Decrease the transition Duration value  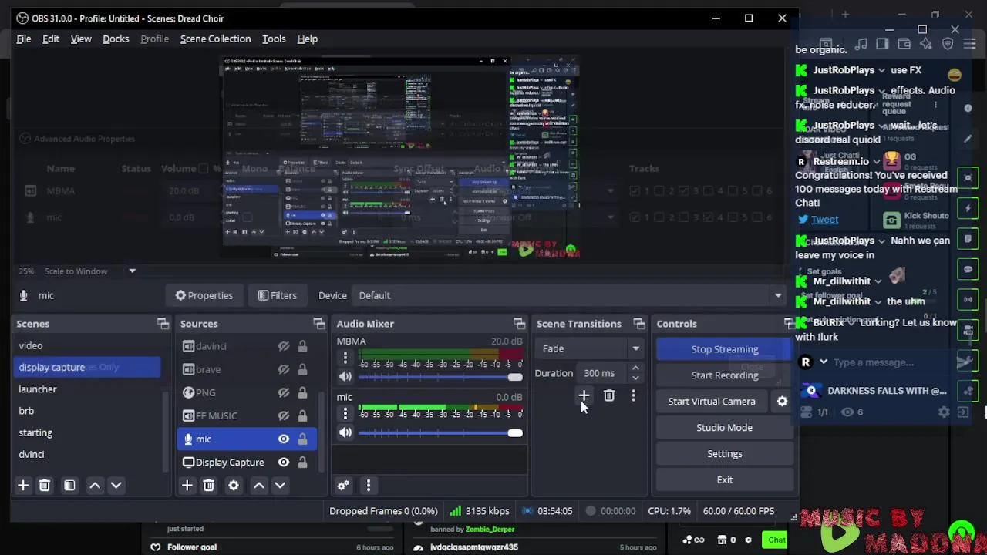click(x=635, y=378)
